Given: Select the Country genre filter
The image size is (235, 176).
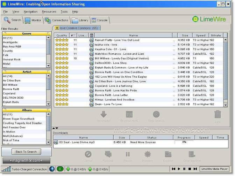Looking at the screenshot, I should 24,51.
